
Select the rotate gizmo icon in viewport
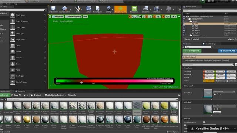133,17
